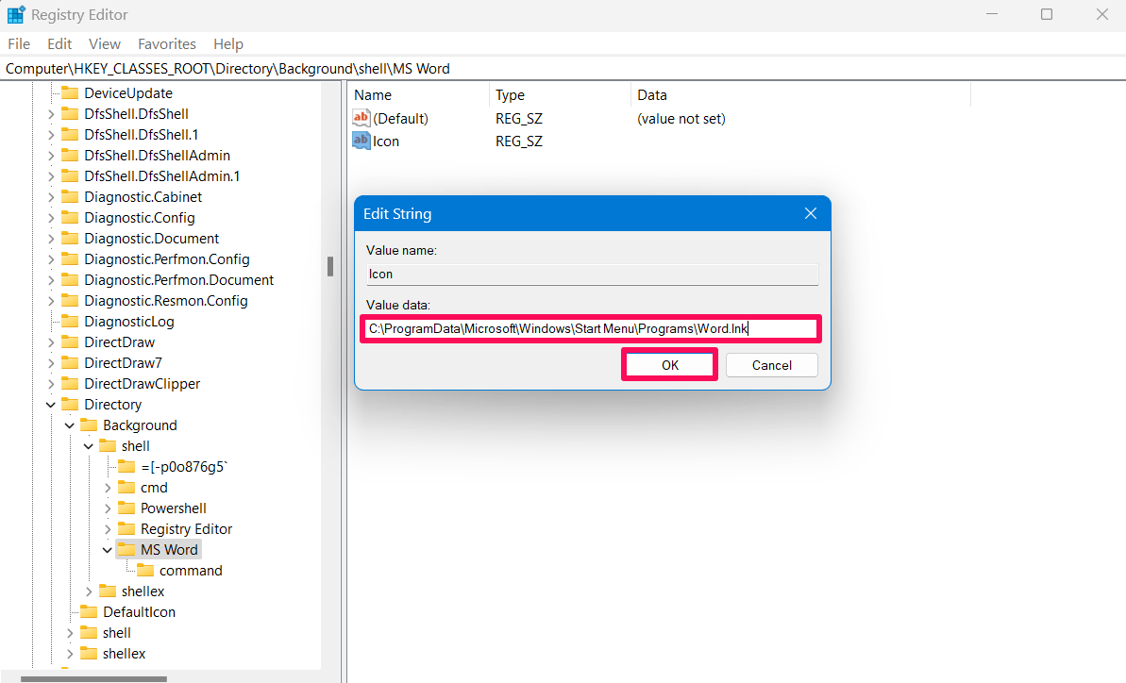
Task: Open the View menu
Action: [x=104, y=43]
